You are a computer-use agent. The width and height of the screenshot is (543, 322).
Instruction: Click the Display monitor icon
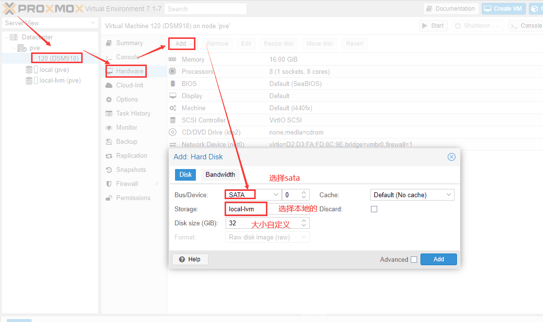173,96
